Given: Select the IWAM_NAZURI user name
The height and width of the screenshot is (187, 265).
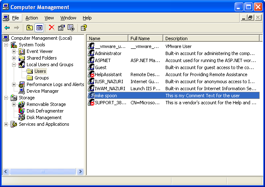Looking at the screenshot, I should click(110, 89).
